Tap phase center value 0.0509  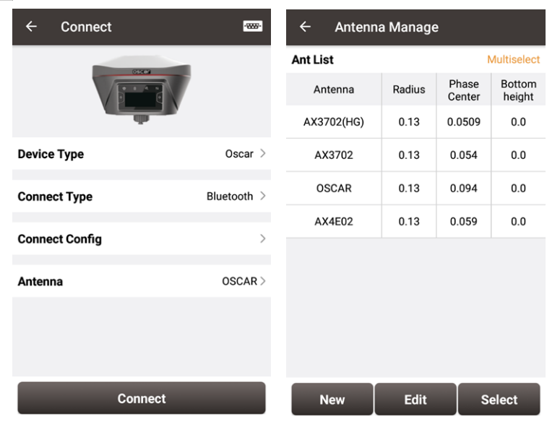click(x=464, y=122)
